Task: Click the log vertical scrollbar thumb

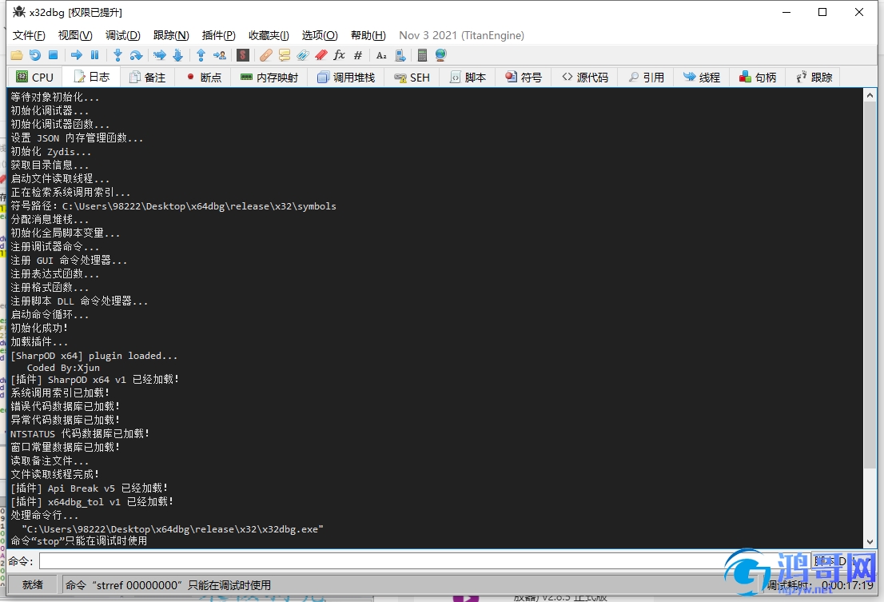Action: pos(870,285)
